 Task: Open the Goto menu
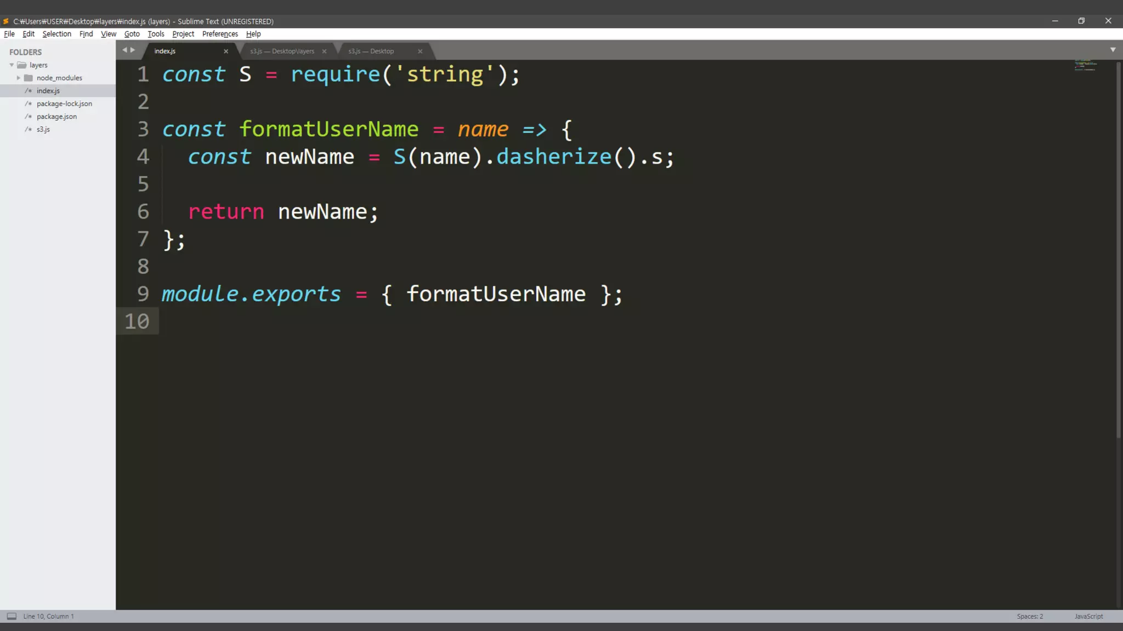132,34
